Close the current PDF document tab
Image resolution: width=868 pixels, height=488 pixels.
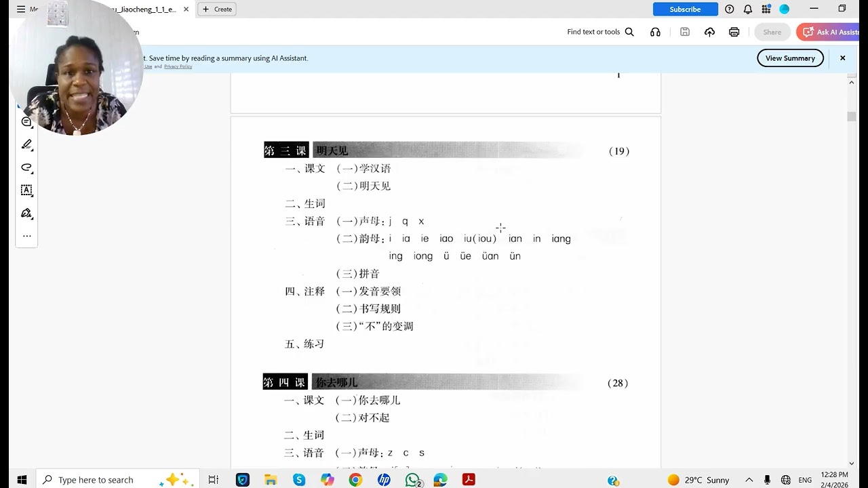pyautogui.click(x=186, y=9)
